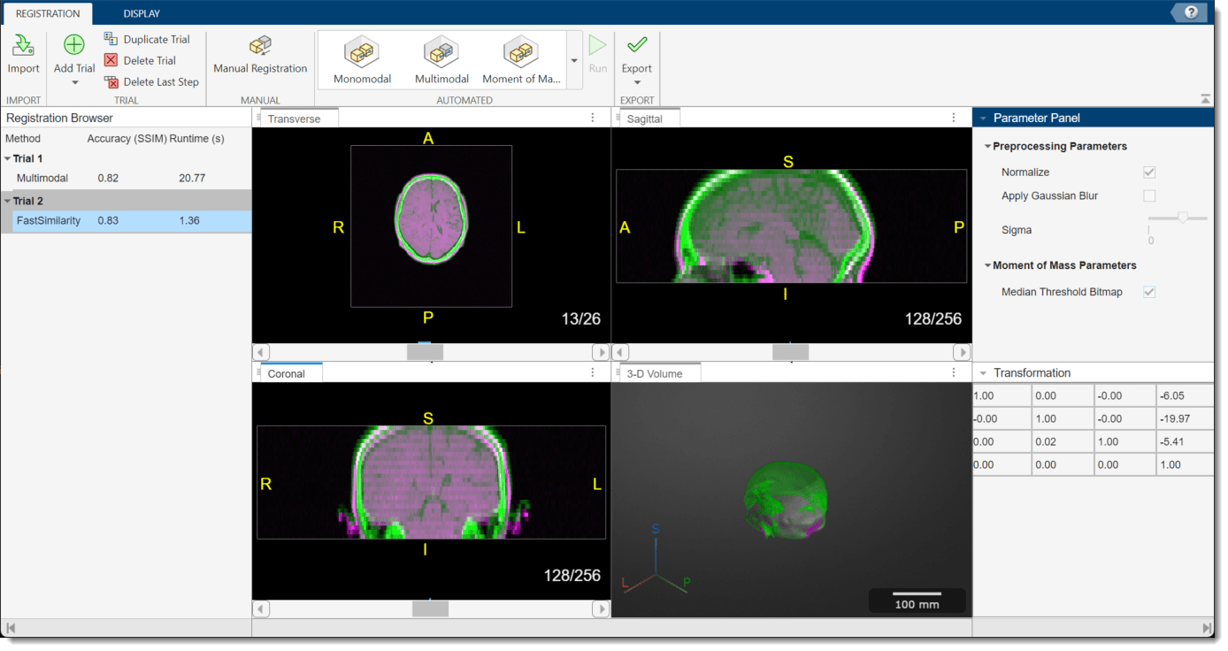This screenshot has height=651, width=1228.
Task: Select Delete Last Step in toolbar
Action: click(151, 81)
